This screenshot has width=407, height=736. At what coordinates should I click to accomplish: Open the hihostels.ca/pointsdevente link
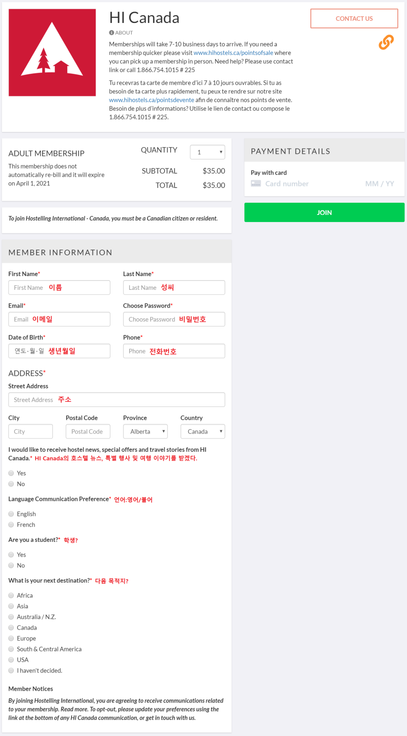point(144,100)
